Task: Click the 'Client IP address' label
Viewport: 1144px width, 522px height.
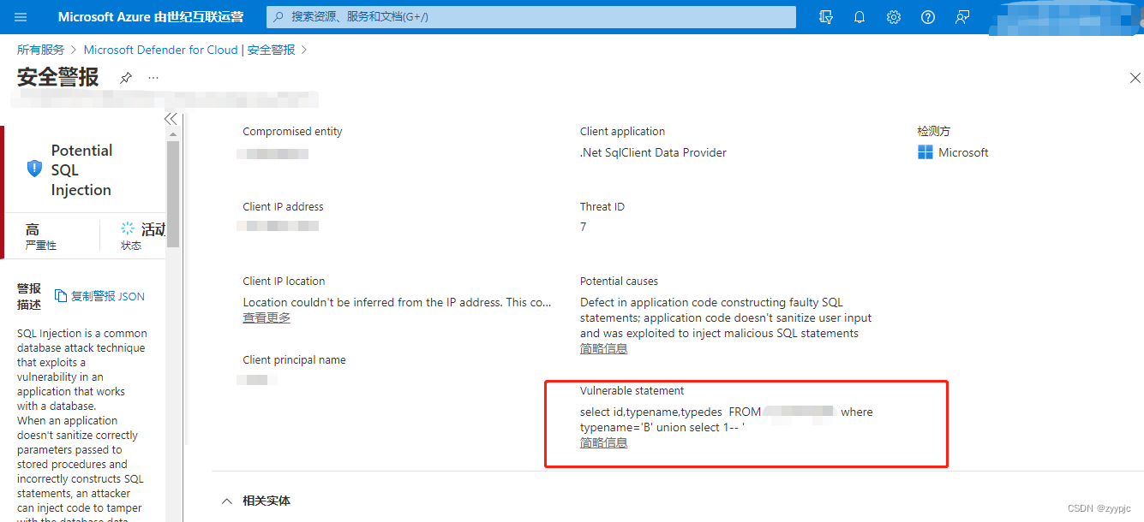Action: point(283,206)
